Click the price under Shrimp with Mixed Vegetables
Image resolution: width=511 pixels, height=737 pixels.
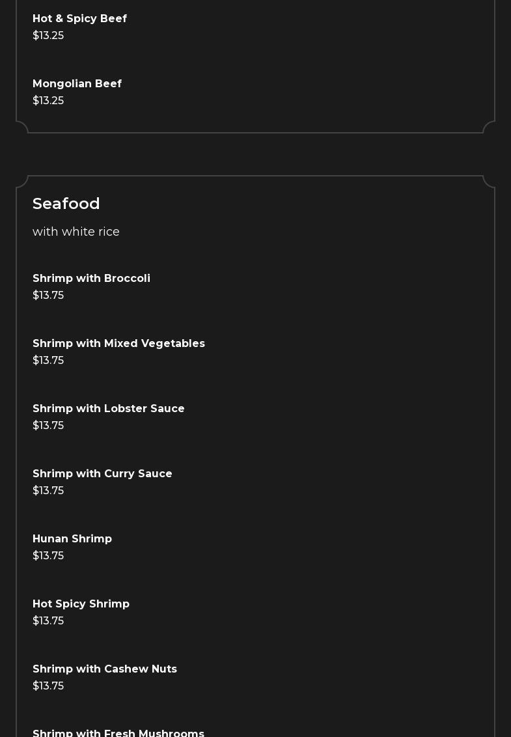[48, 361]
